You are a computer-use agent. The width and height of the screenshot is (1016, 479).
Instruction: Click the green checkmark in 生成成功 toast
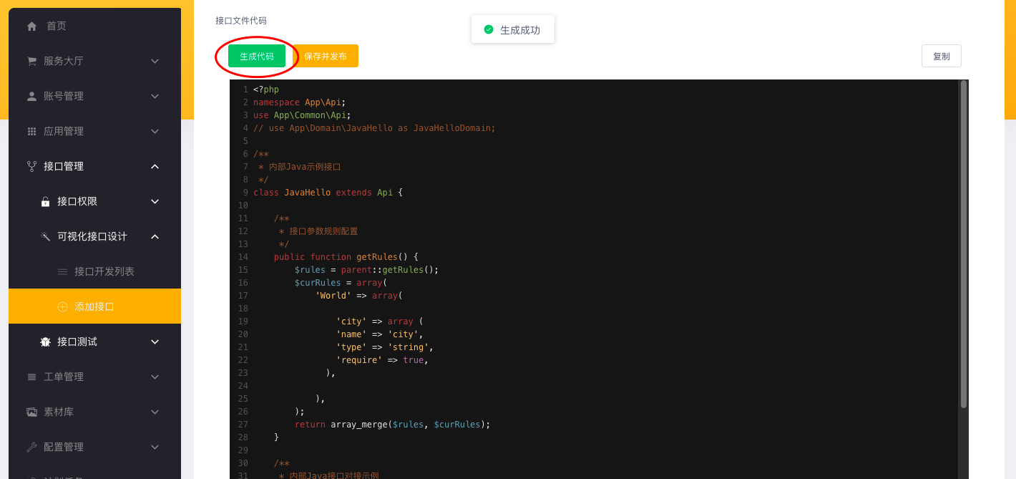click(x=489, y=29)
